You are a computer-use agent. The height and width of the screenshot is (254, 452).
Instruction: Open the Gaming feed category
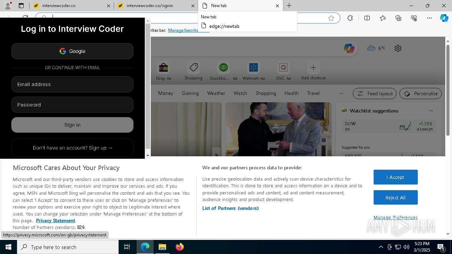190,93
